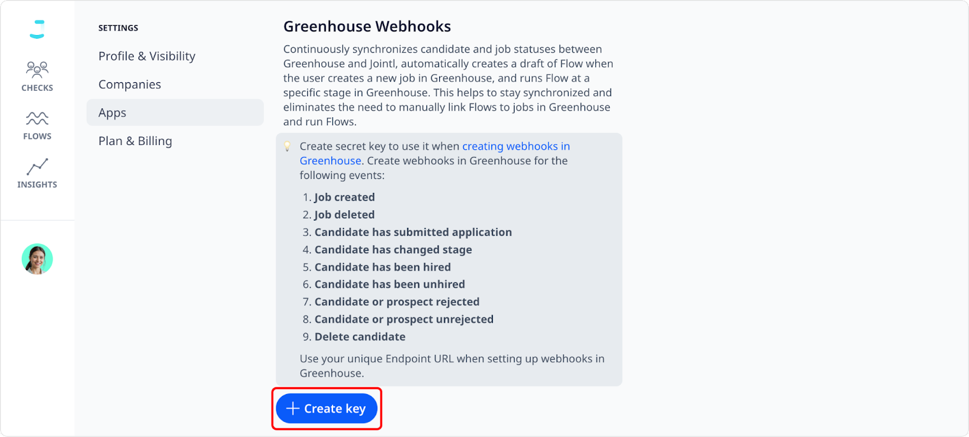The height and width of the screenshot is (437, 969).
Task: Click the Job deleted event item
Action: pyautogui.click(x=345, y=215)
